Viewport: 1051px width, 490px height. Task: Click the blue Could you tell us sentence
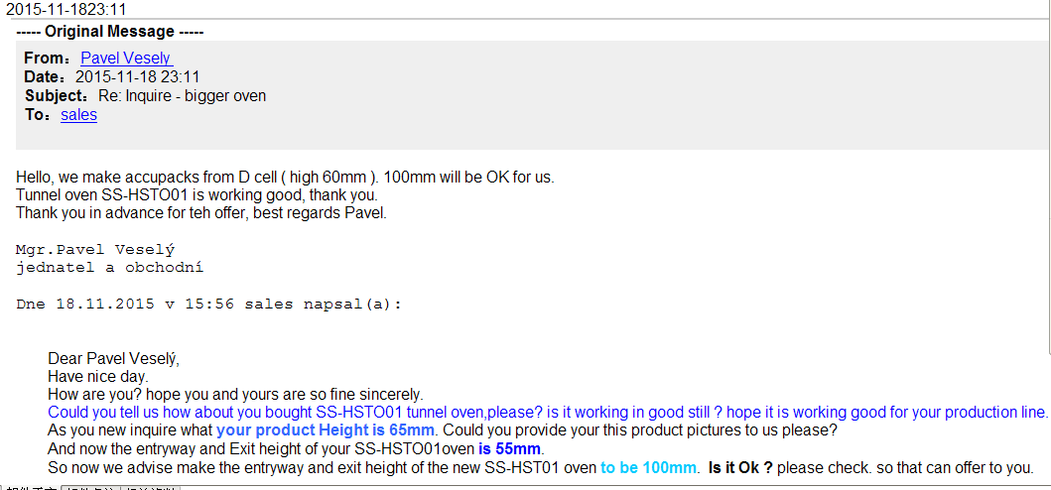tap(547, 413)
